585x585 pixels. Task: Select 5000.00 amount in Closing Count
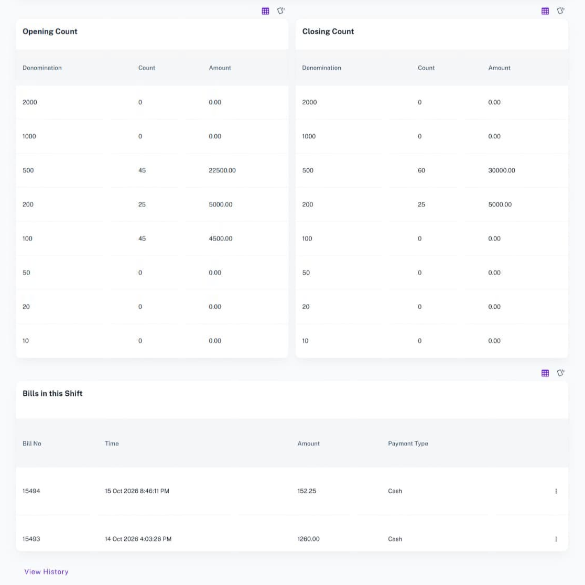500,204
